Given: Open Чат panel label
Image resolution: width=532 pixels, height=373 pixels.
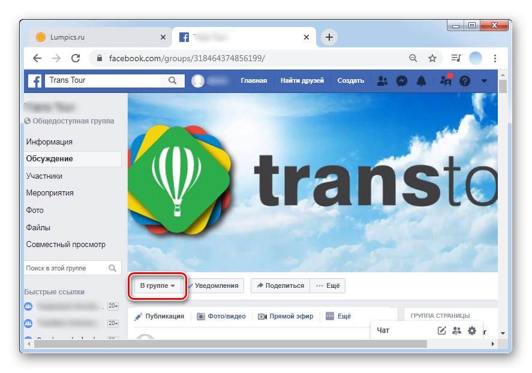Looking at the screenshot, I should 383,330.
